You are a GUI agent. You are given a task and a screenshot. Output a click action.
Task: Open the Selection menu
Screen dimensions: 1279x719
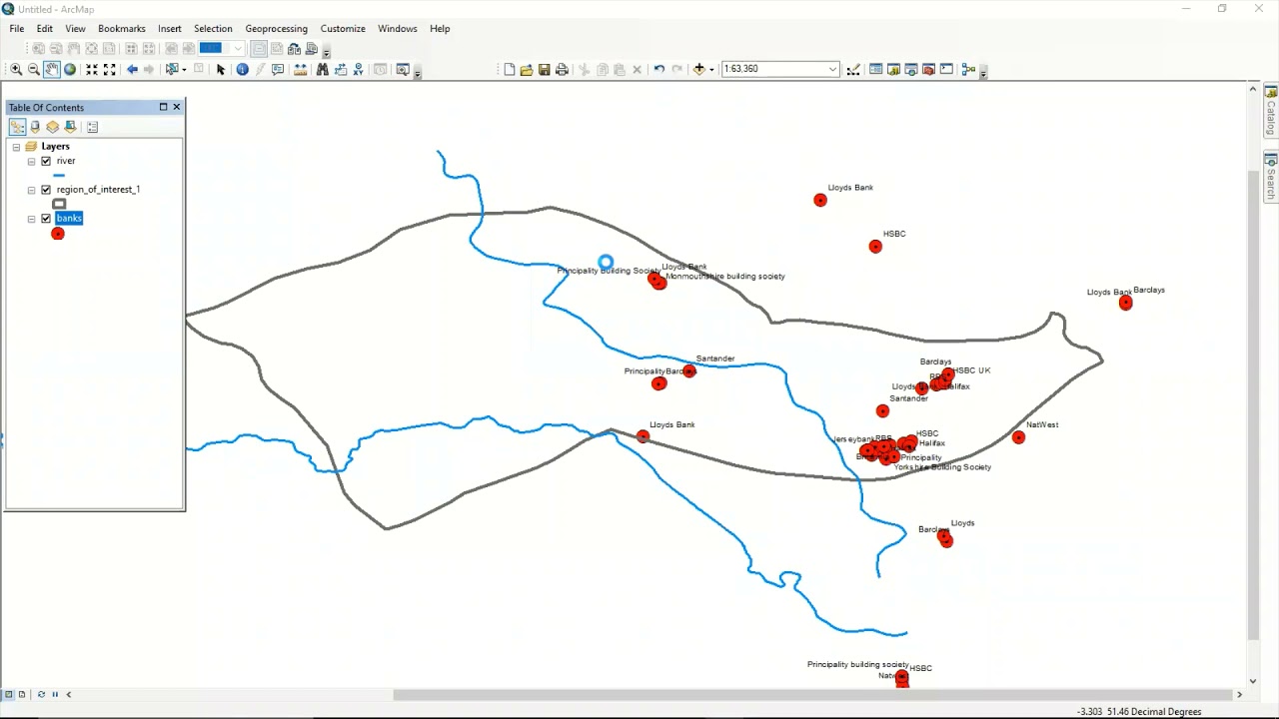point(213,28)
